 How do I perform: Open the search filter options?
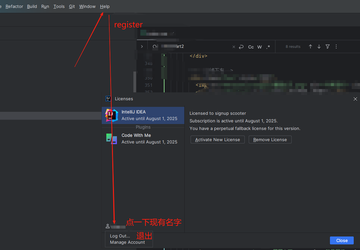[328, 47]
